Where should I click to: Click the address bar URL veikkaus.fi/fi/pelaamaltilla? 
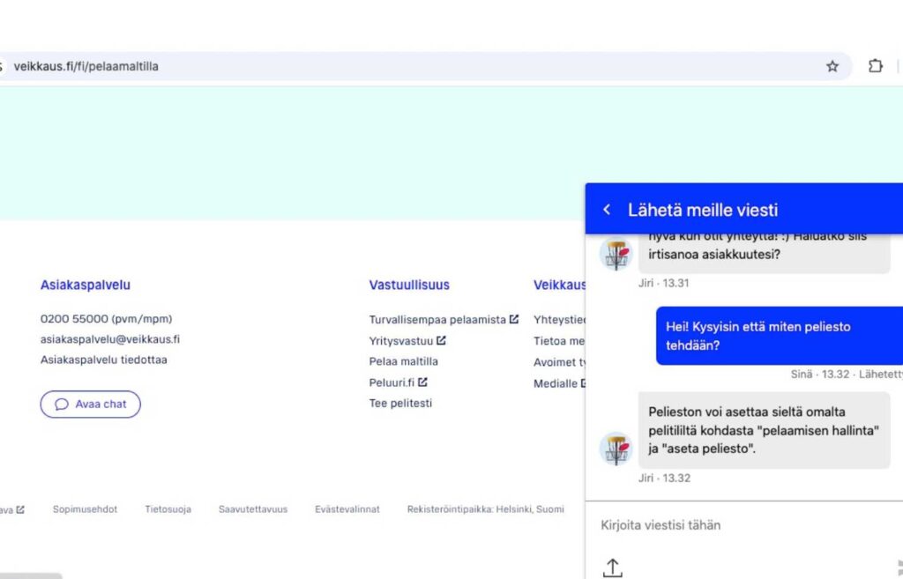point(86,66)
